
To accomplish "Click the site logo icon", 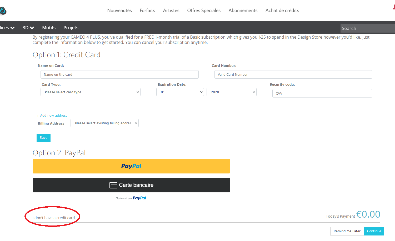I will pyautogui.click(x=3, y=11).
